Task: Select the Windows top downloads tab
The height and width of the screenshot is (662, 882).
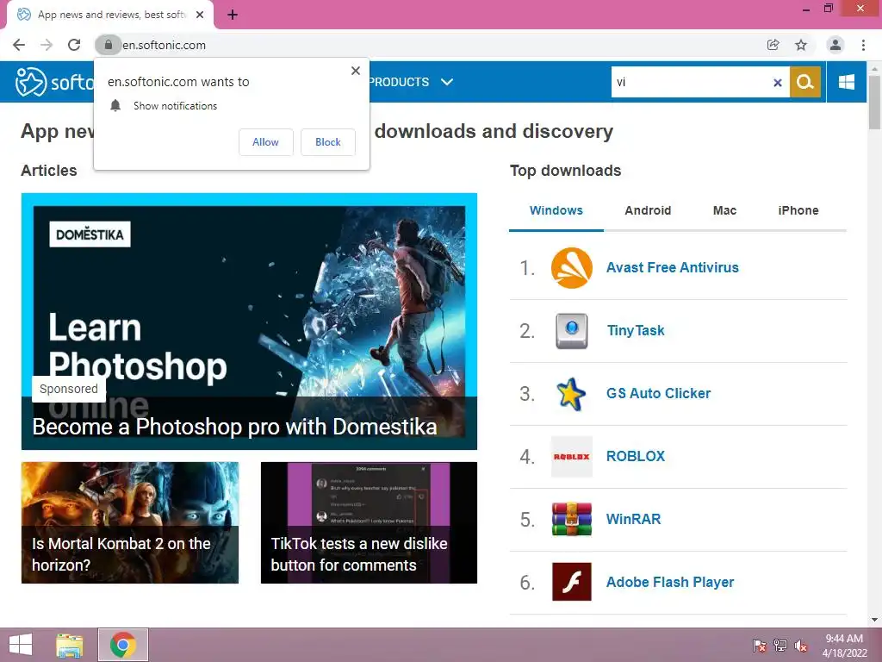Action: pyautogui.click(x=556, y=210)
